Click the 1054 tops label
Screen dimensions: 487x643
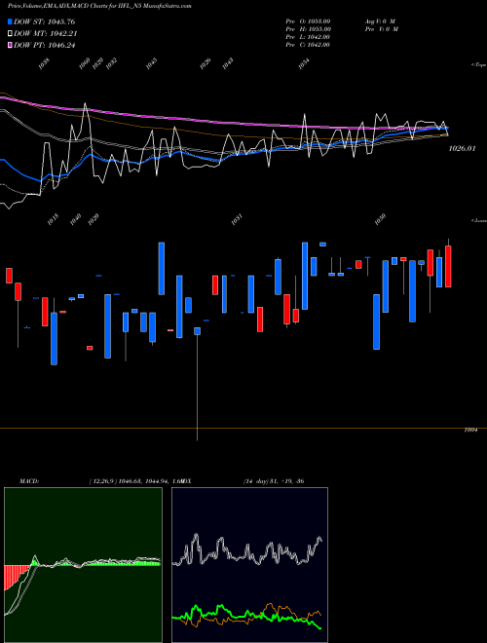303,64
